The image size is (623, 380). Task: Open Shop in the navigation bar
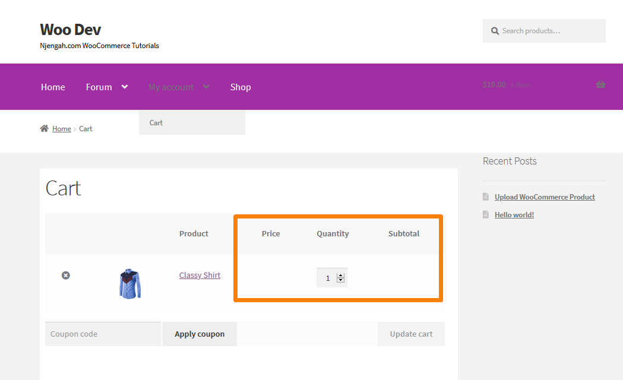[241, 87]
